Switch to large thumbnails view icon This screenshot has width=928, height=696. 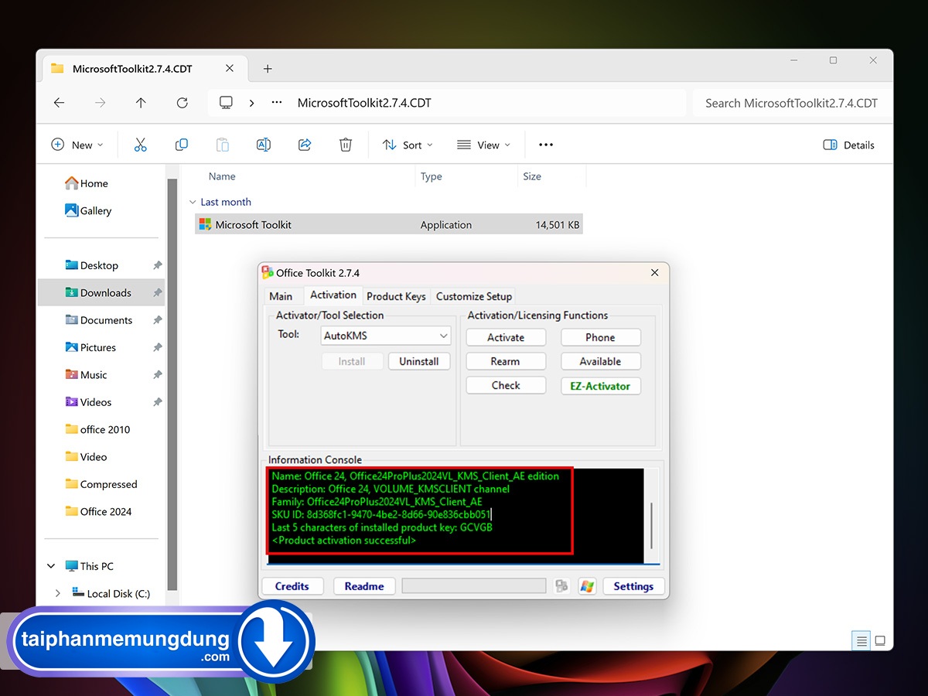[880, 640]
